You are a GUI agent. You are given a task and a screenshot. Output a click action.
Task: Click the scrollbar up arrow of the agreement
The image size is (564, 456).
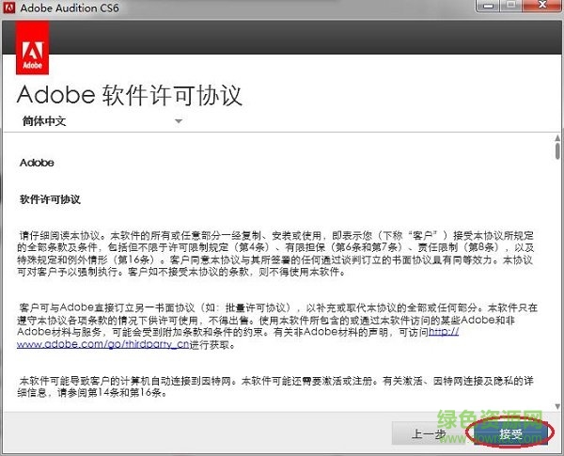point(556,138)
